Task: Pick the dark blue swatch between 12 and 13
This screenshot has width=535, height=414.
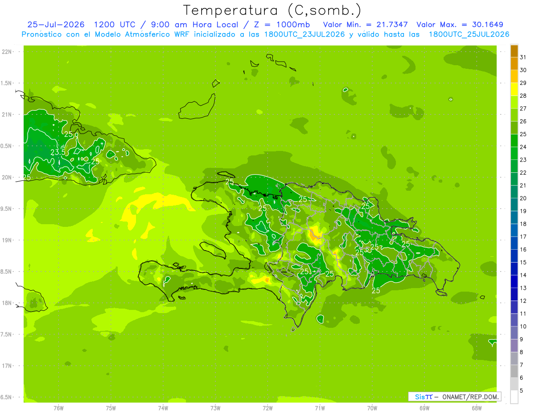Action: [514, 294]
